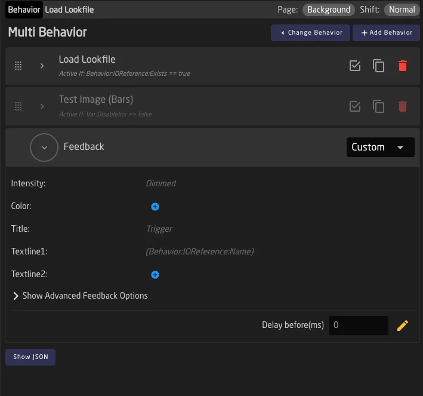Expand Show Advanced Feedback Options

tap(80, 296)
